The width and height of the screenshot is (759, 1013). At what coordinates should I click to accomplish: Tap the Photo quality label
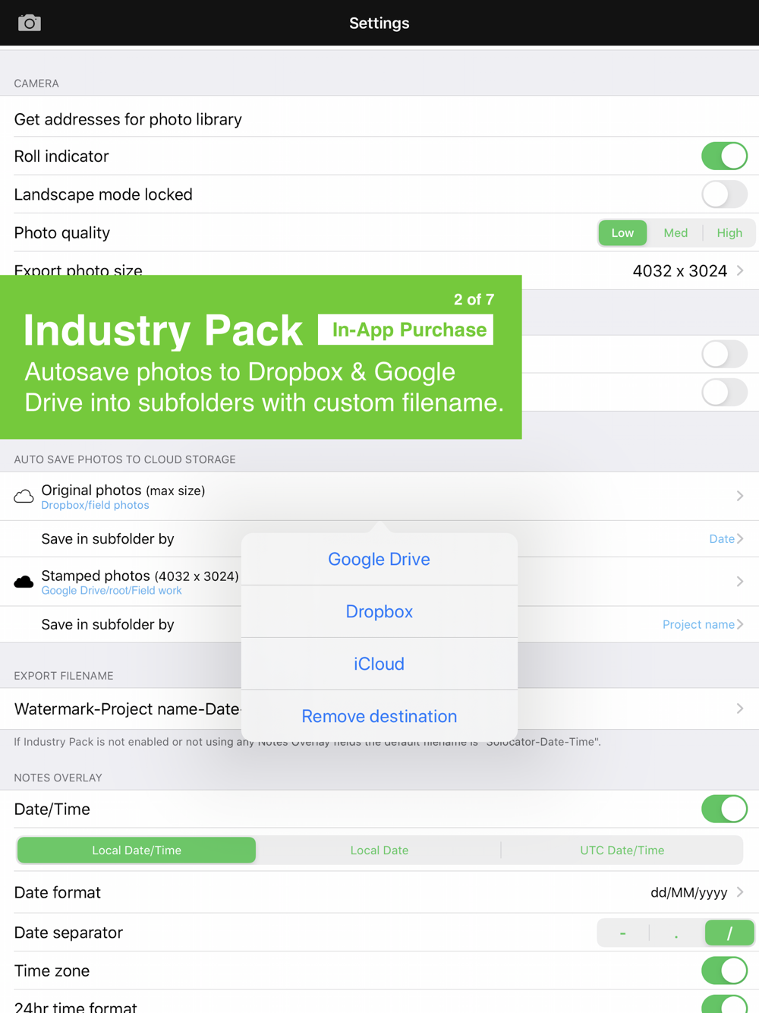(x=62, y=233)
